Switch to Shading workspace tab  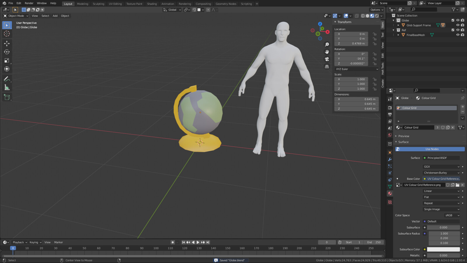coord(152,4)
